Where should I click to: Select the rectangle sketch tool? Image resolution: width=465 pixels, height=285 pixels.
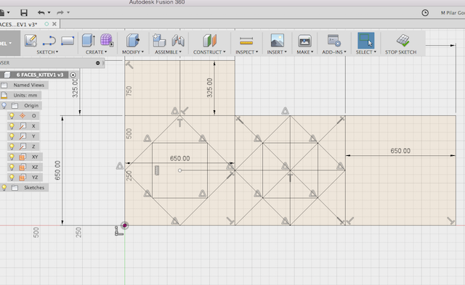coord(68,41)
